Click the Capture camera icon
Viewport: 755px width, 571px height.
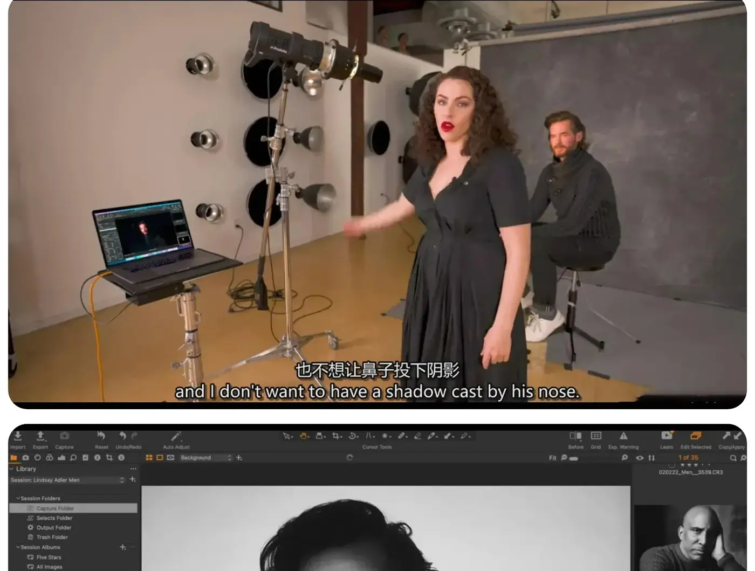[x=64, y=436]
